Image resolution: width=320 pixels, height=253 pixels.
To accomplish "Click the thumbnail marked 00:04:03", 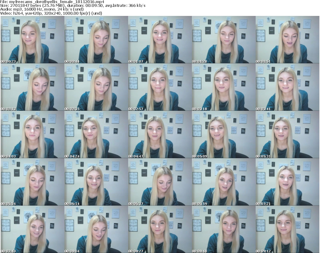I will pos(32,134).
